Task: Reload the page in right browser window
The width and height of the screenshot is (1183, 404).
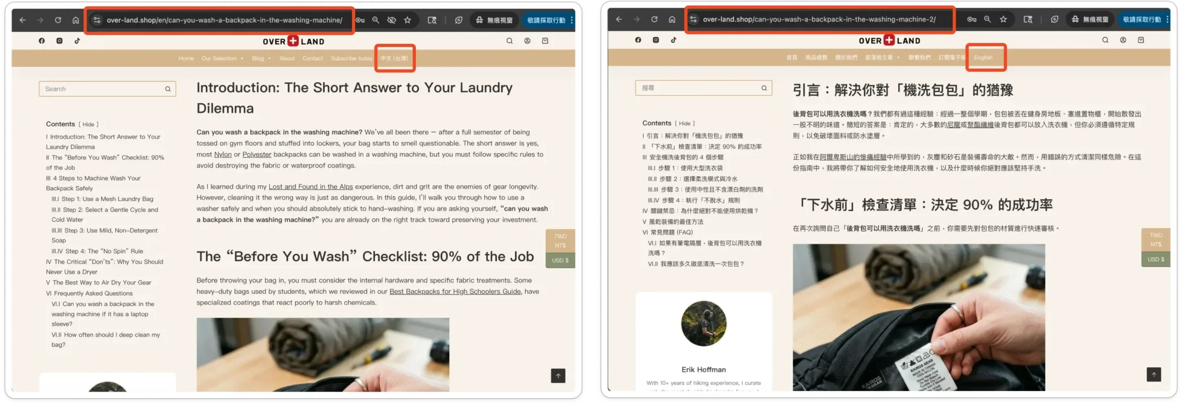Action: (x=654, y=19)
